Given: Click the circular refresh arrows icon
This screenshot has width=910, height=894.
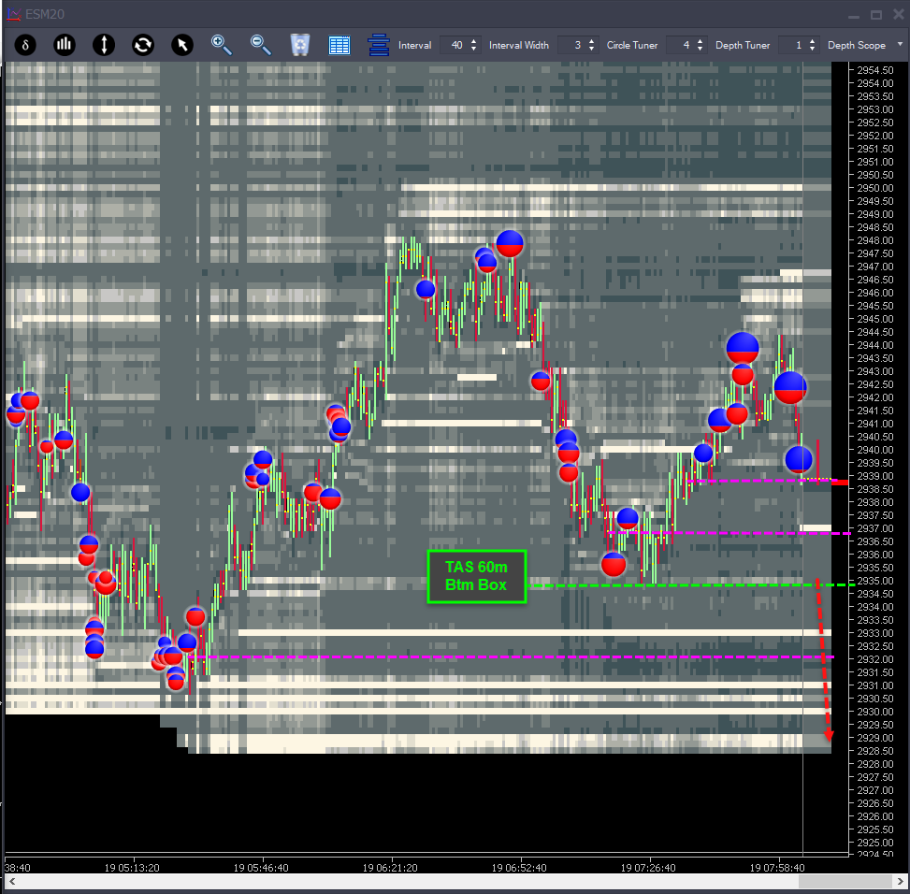Looking at the screenshot, I should click(143, 45).
